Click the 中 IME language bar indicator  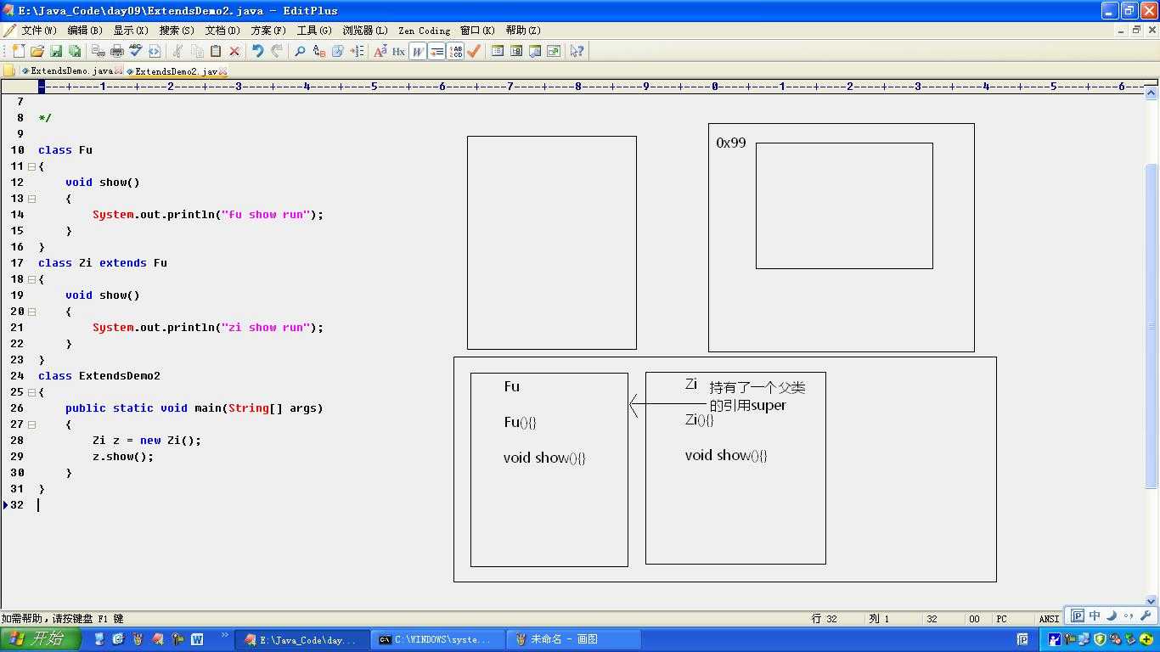(x=1095, y=615)
